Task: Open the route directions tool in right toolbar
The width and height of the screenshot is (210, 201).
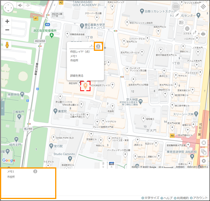Action: click(x=195, y=32)
